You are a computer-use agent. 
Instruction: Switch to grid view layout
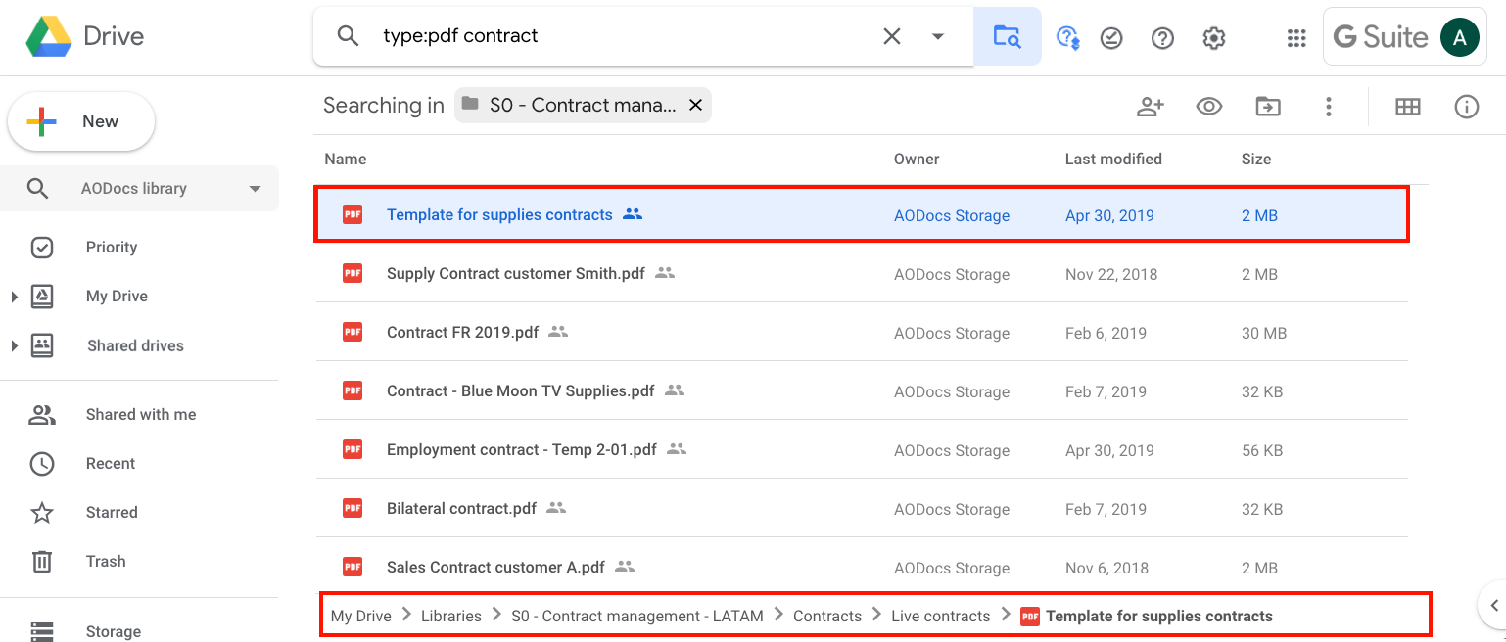point(1408,106)
